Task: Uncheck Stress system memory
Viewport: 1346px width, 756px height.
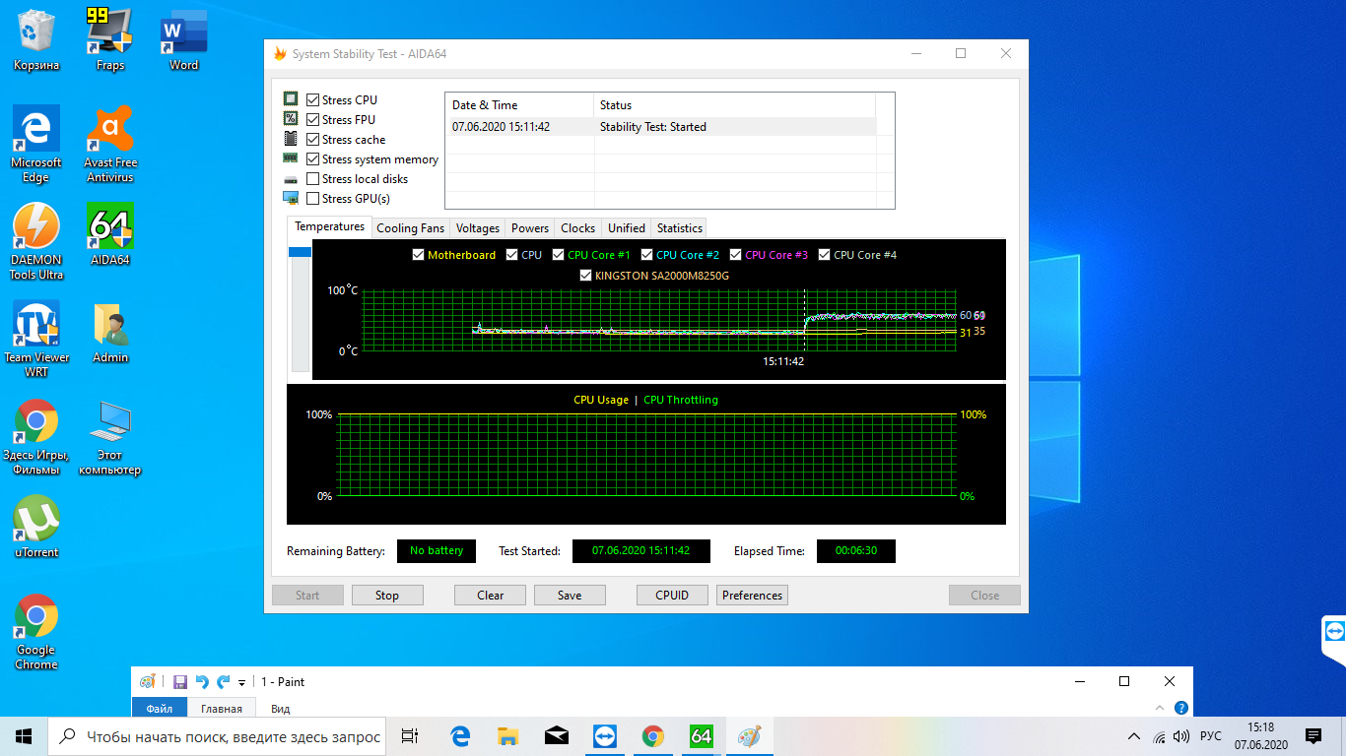Action: (x=312, y=159)
